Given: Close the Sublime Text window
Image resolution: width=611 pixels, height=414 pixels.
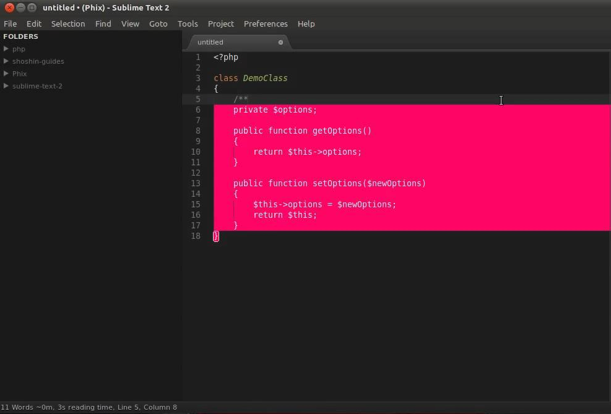Looking at the screenshot, I should pos(9,7).
